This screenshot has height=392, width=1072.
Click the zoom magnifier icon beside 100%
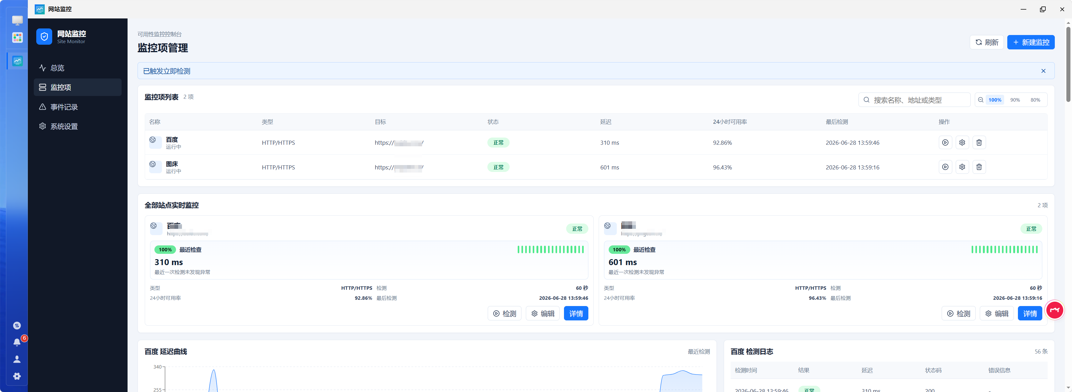tap(981, 100)
